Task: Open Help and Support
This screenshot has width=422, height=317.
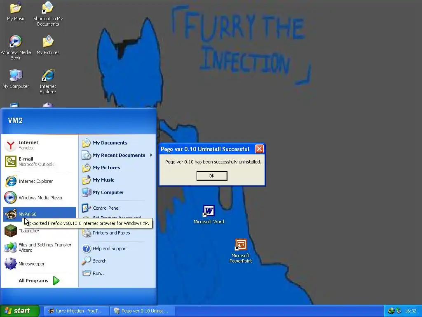Action: [x=117, y=248]
